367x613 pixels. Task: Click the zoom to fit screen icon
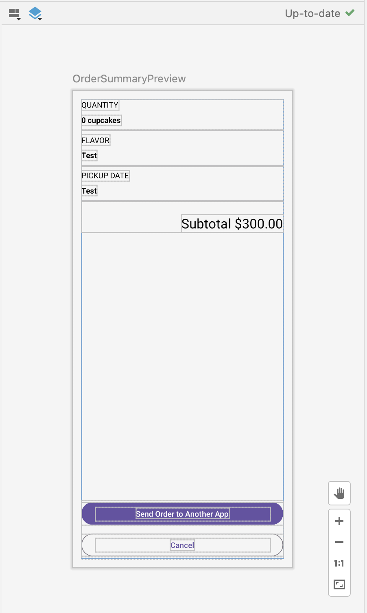pyautogui.click(x=339, y=584)
